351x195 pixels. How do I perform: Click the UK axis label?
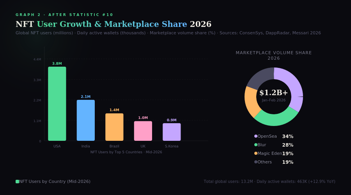tap(143, 146)
